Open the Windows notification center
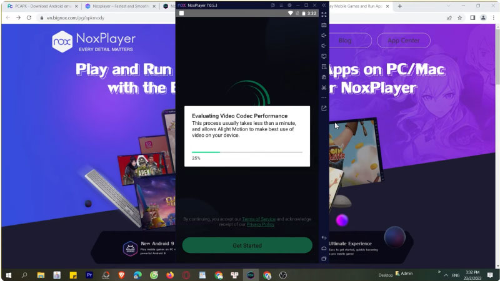The height and width of the screenshot is (281, 500). 490,275
